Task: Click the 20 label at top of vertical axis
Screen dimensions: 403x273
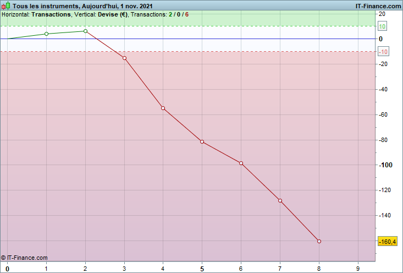Action: 382,14
